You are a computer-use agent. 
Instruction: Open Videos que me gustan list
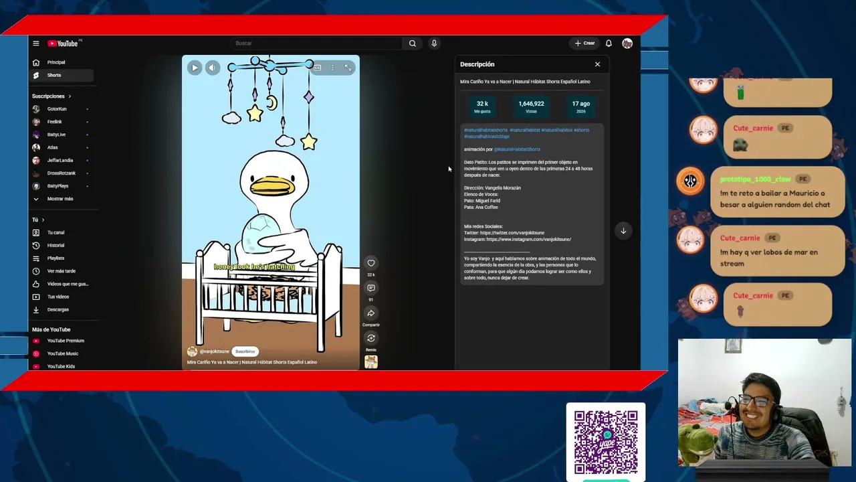tap(60, 284)
